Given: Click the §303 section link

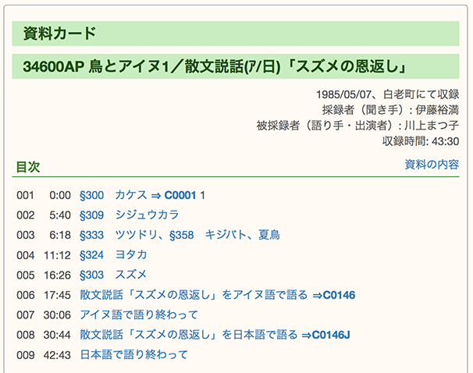Looking at the screenshot, I should coord(91,275).
